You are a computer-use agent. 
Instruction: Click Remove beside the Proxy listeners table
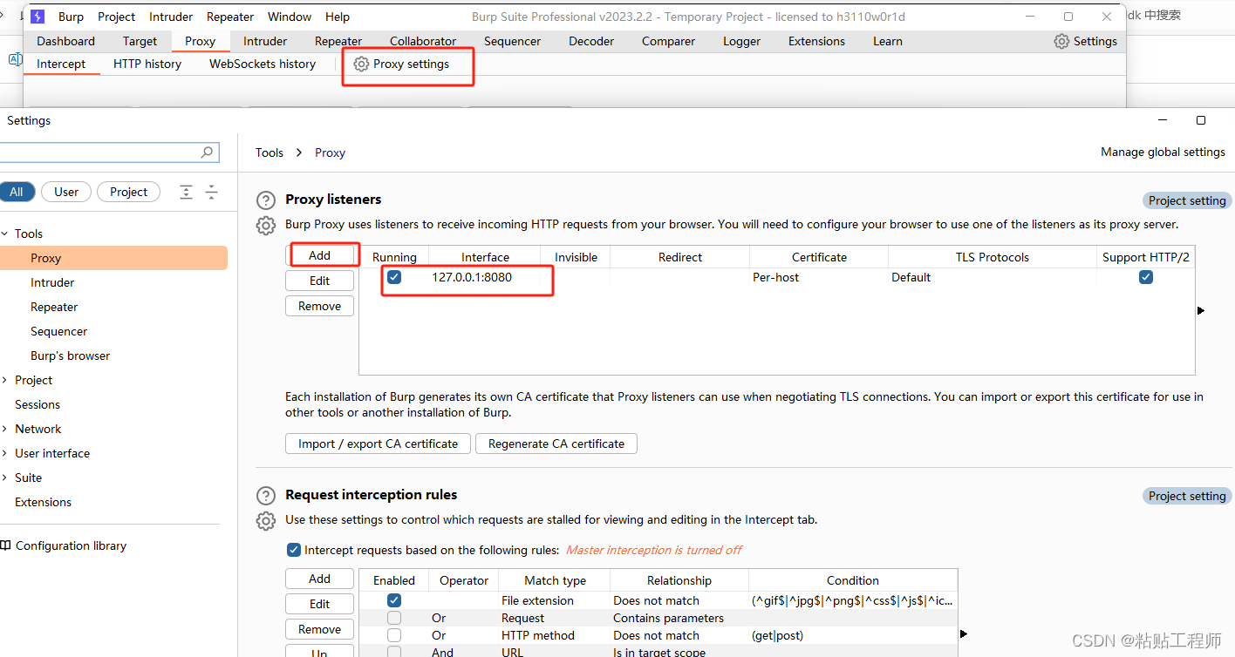click(x=320, y=306)
